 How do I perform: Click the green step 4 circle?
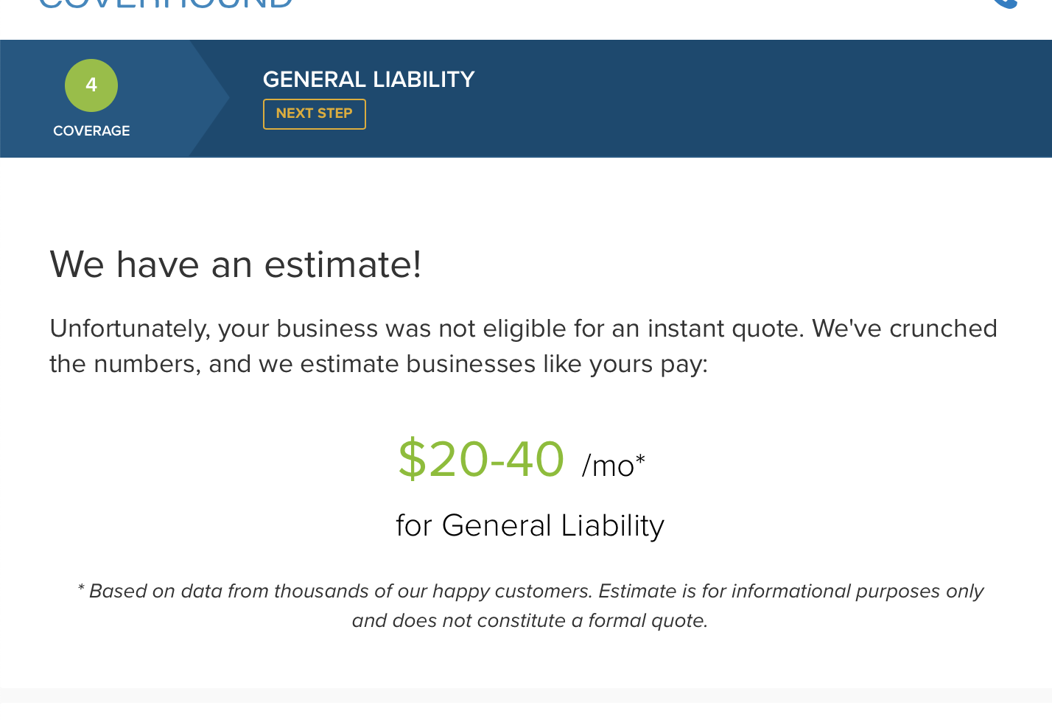(91, 85)
